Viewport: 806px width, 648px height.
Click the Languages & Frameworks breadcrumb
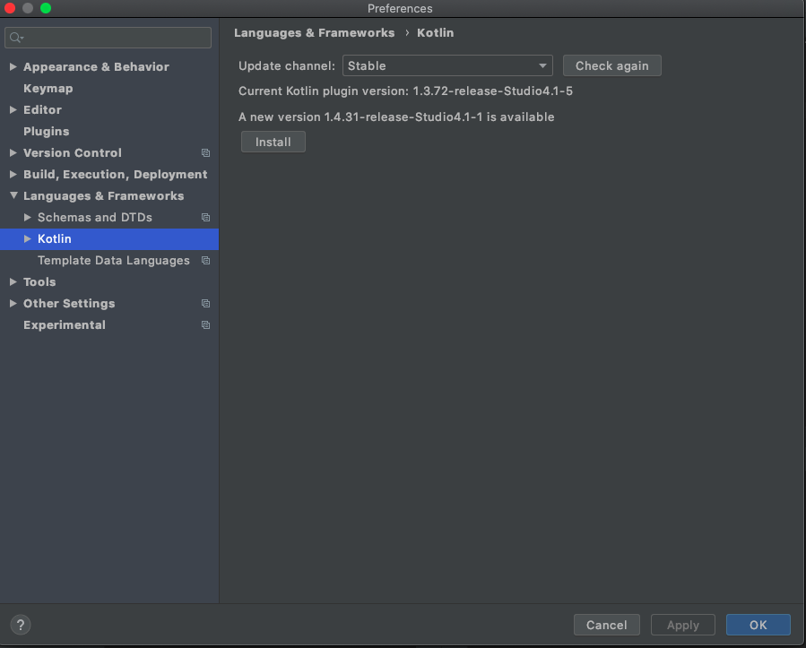click(x=314, y=32)
